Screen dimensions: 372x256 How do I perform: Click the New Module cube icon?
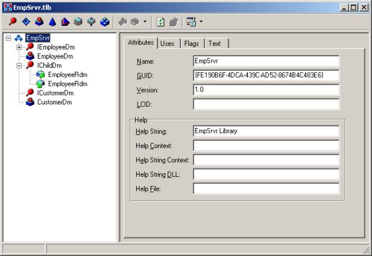[x=105, y=22]
